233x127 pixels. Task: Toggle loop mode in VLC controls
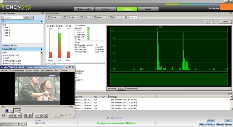tap(41, 115)
